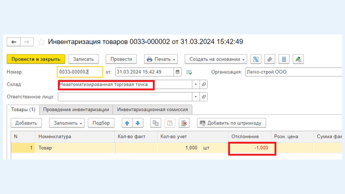Click the document status icon beside date
345x194 pixels.
coord(189,72)
